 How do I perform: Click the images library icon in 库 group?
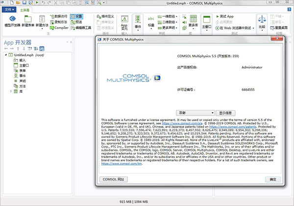click(185, 17)
